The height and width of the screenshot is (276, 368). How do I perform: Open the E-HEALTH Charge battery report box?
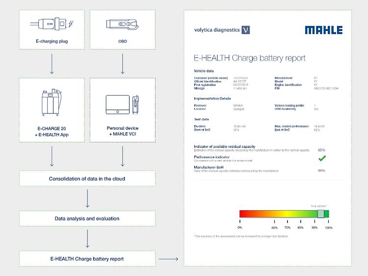(87, 258)
